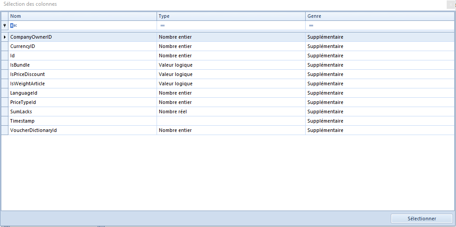456x227 pixels.
Task: Click Supplémentaire cell in Id row
Action: 380,56
